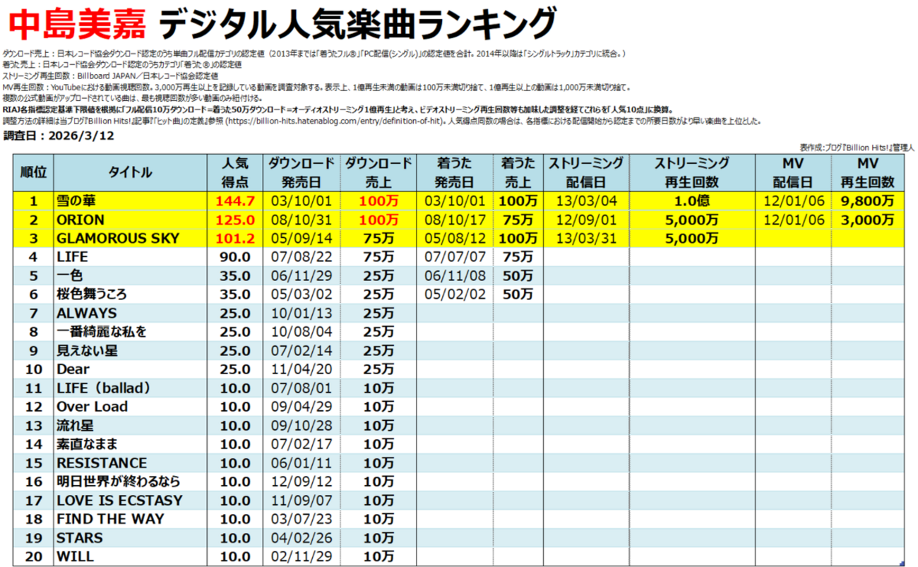Select the song title 一色

tap(69, 275)
